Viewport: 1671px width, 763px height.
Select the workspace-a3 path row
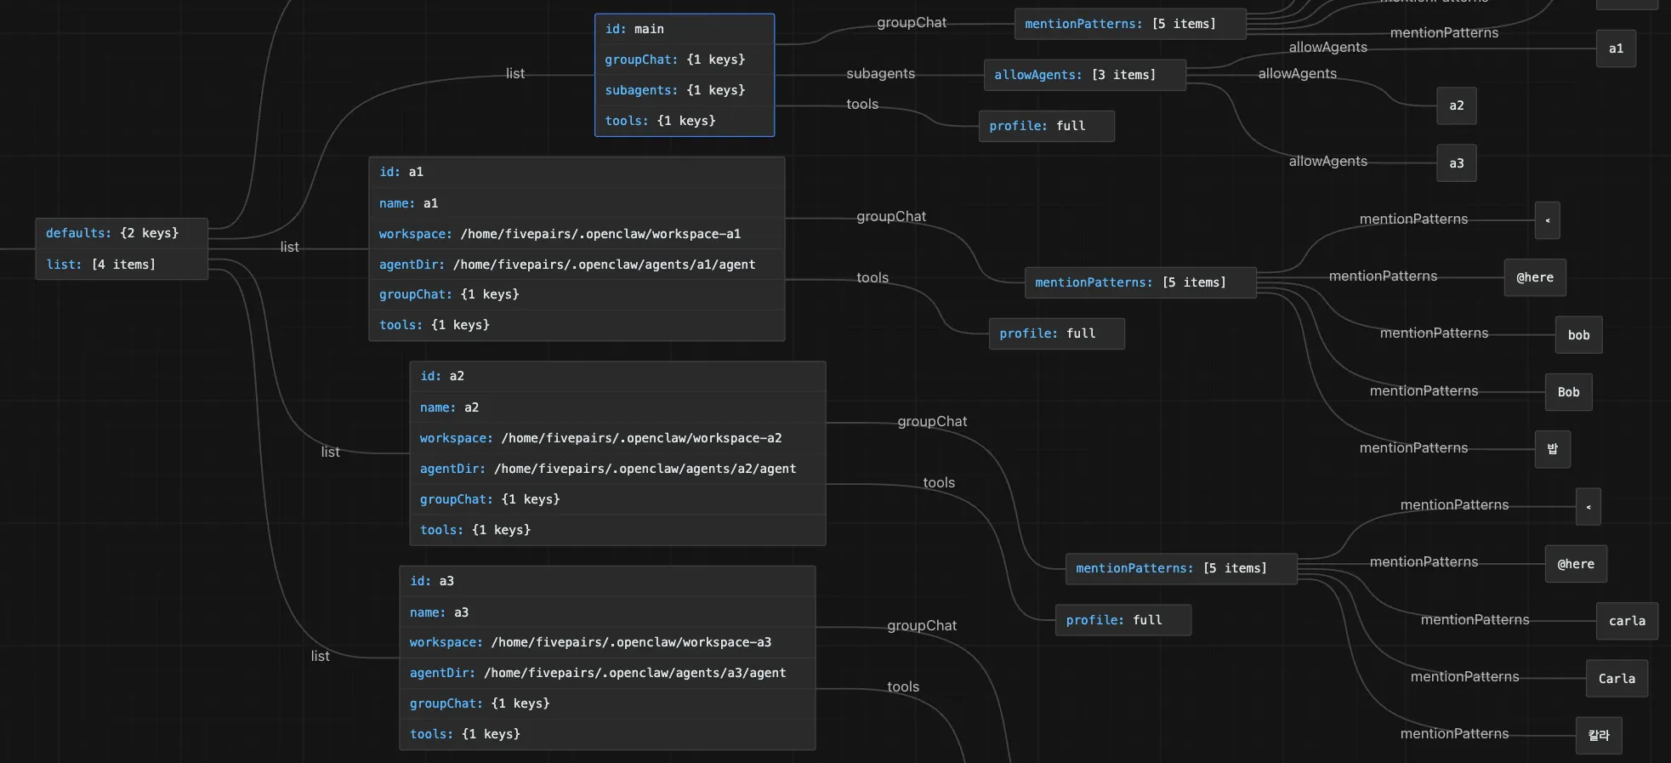coord(606,642)
